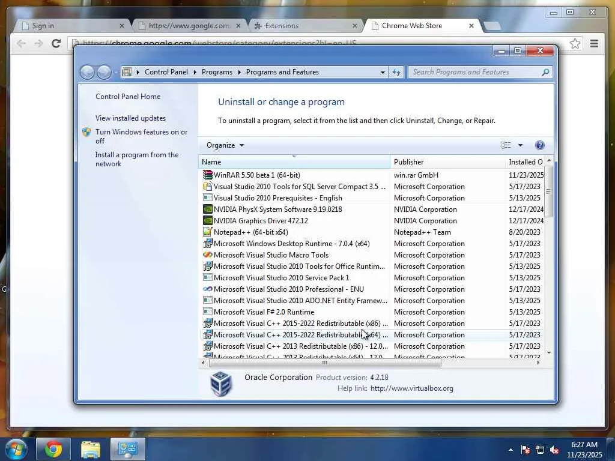Sort by the Installed On column header
The width and height of the screenshot is (615, 461).
526,162
